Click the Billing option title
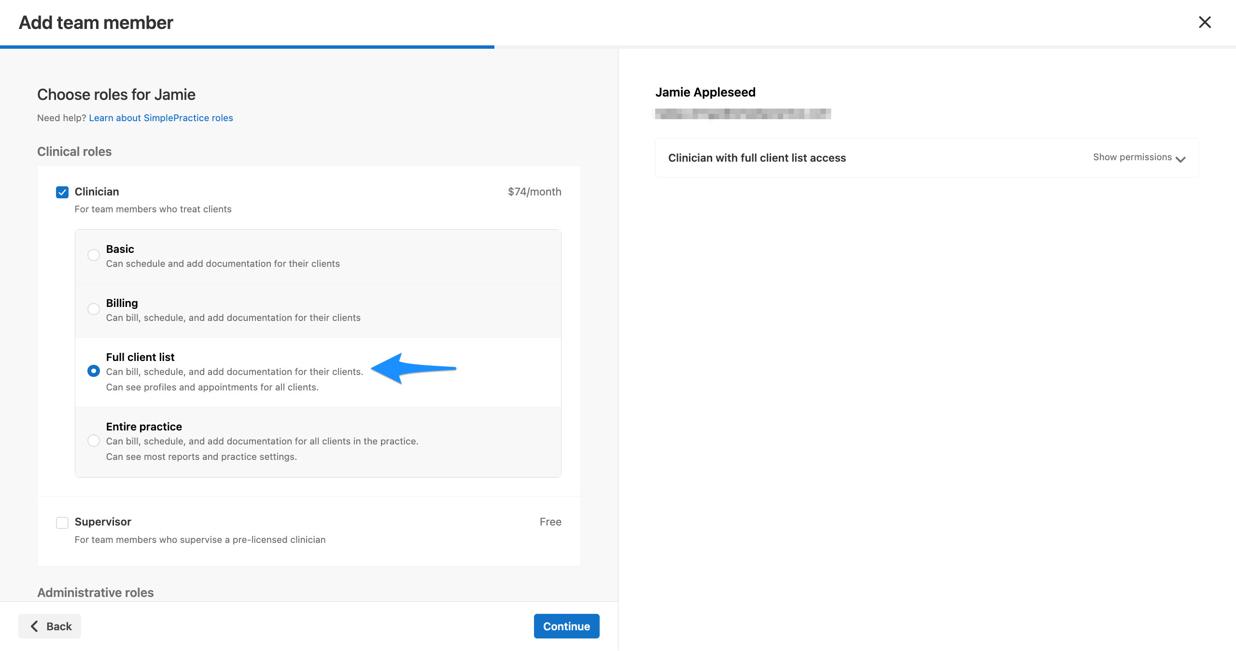The width and height of the screenshot is (1236, 651). point(122,303)
